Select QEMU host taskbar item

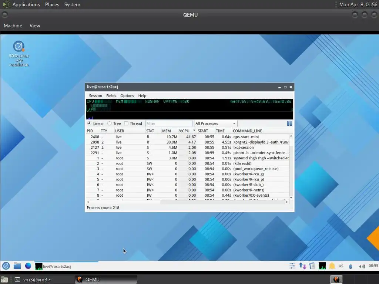coord(106,280)
